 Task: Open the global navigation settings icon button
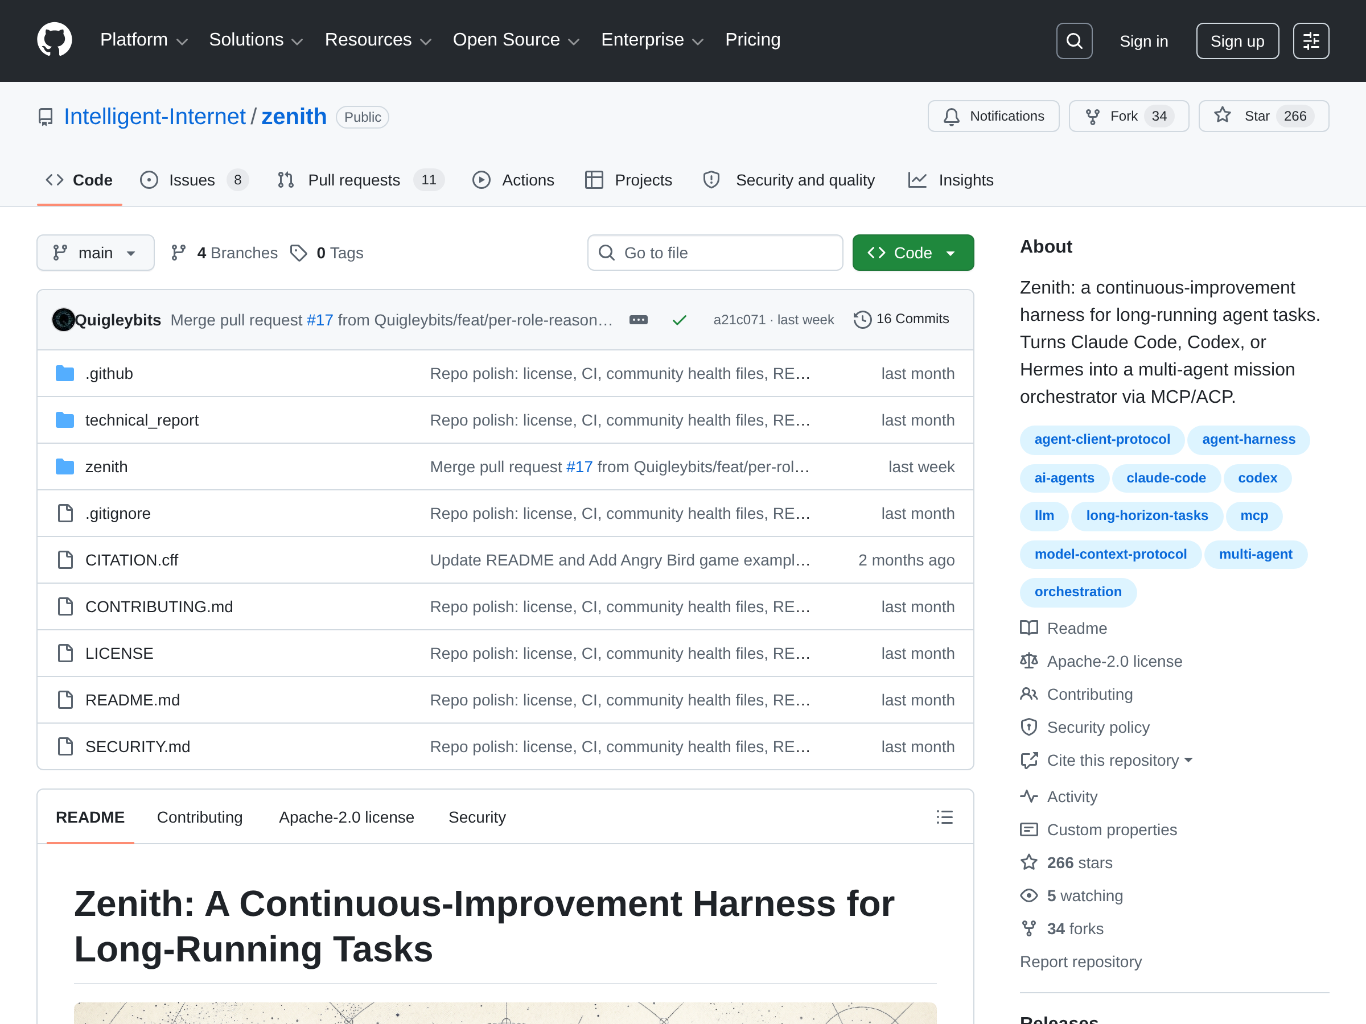pos(1311,41)
